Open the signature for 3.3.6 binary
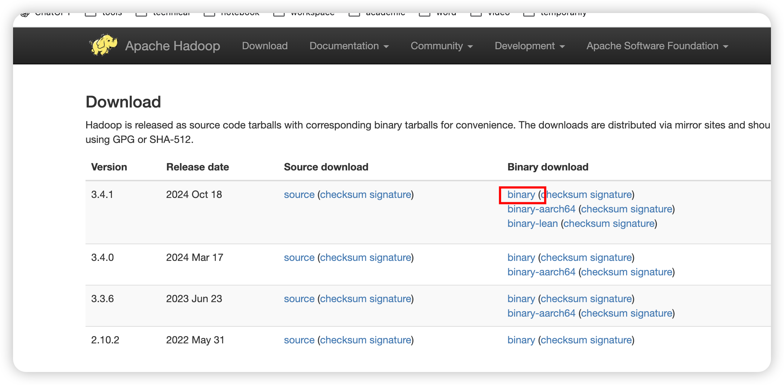The height and width of the screenshot is (385, 784). tap(611, 299)
